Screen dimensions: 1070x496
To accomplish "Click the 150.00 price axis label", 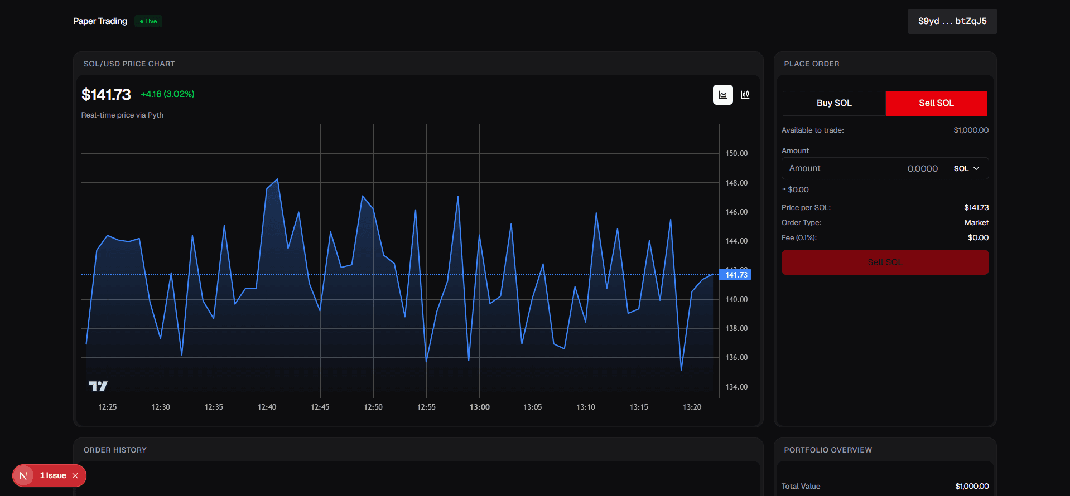I will (736, 153).
